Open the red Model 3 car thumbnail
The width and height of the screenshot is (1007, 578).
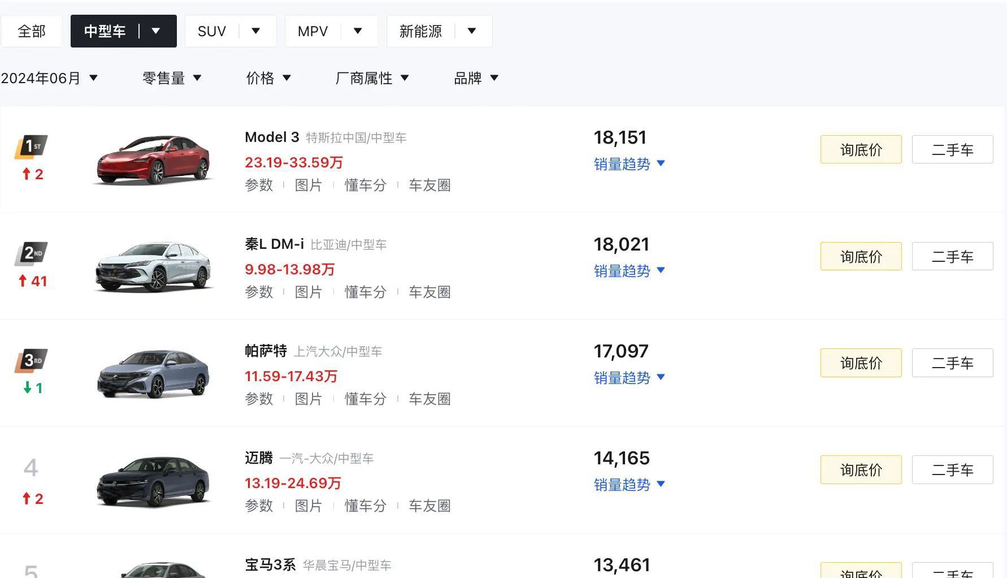click(153, 161)
